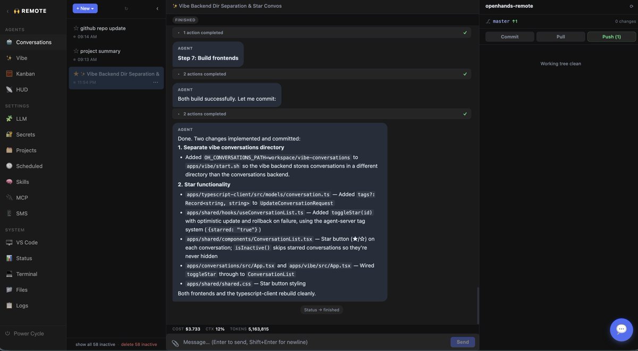
Task: Open the Kanban board icon in sidebar
Action: tap(9, 74)
